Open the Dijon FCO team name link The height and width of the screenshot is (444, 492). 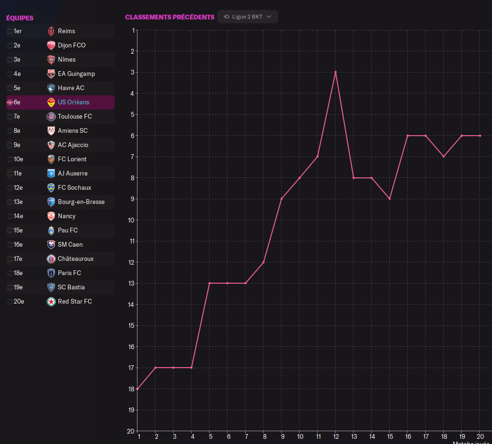pyautogui.click(x=72, y=45)
